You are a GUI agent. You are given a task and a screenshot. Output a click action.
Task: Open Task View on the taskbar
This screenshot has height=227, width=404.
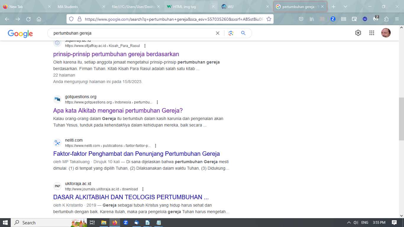(x=92, y=223)
